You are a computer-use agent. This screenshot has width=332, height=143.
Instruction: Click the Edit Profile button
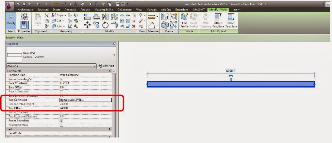pos(184,21)
